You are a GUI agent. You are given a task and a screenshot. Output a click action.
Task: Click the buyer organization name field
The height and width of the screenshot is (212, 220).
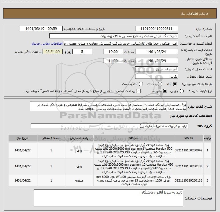(x=114, y=36)
